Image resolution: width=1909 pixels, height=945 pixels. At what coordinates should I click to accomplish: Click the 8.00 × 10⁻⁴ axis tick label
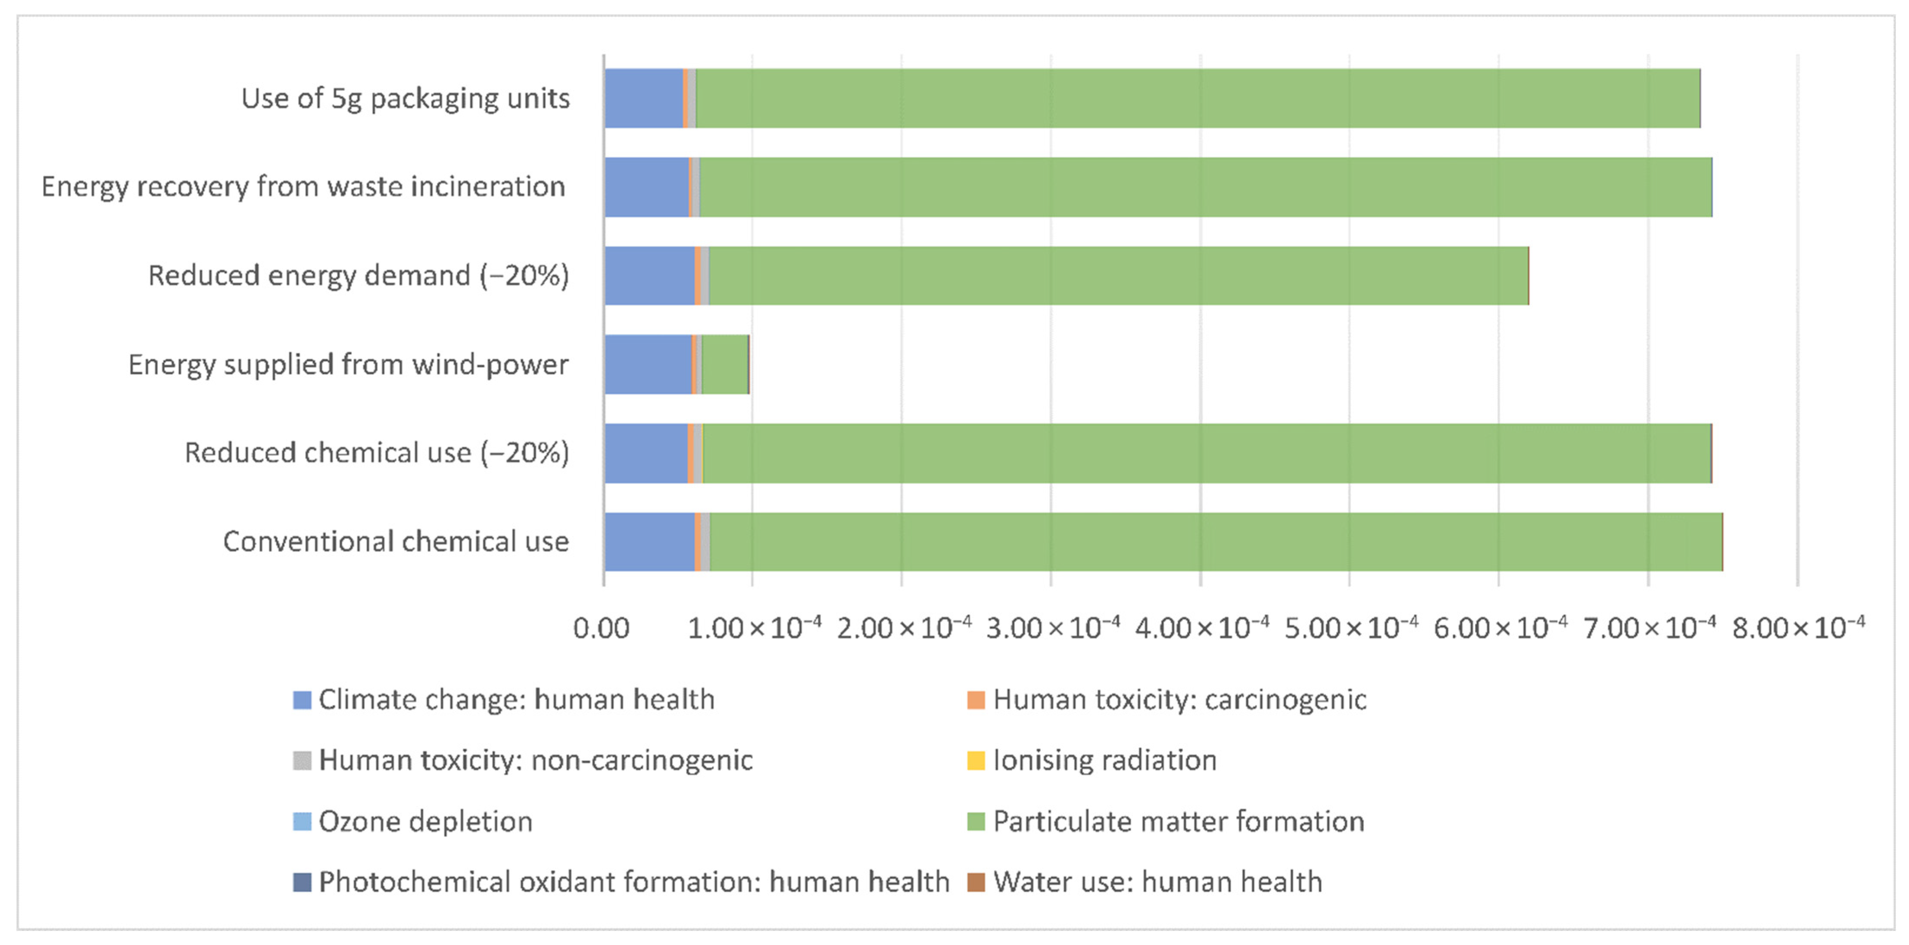pyautogui.click(x=1798, y=629)
